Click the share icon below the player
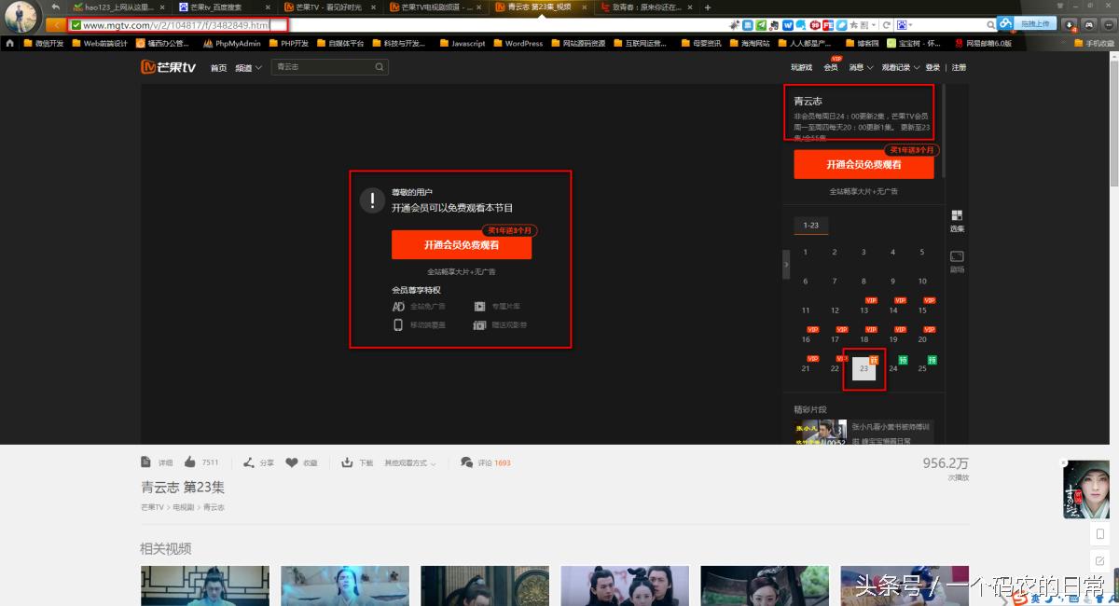1119x606 pixels. tap(249, 462)
